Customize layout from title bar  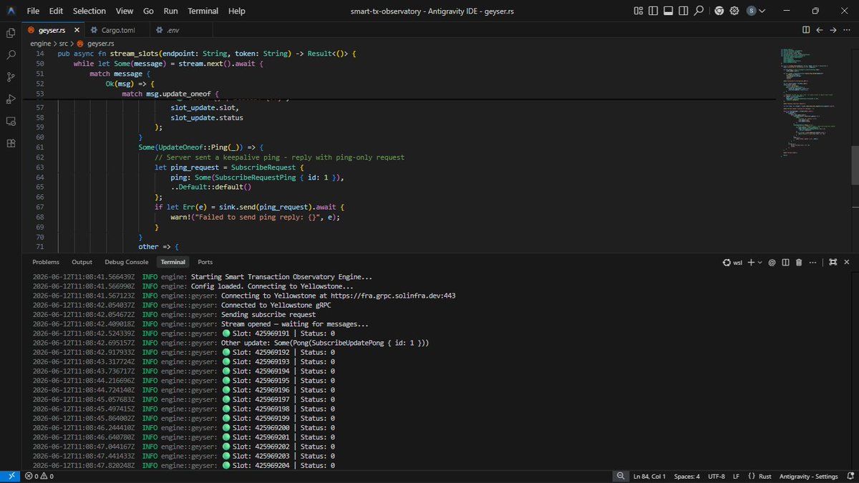(x=639, y=11)
